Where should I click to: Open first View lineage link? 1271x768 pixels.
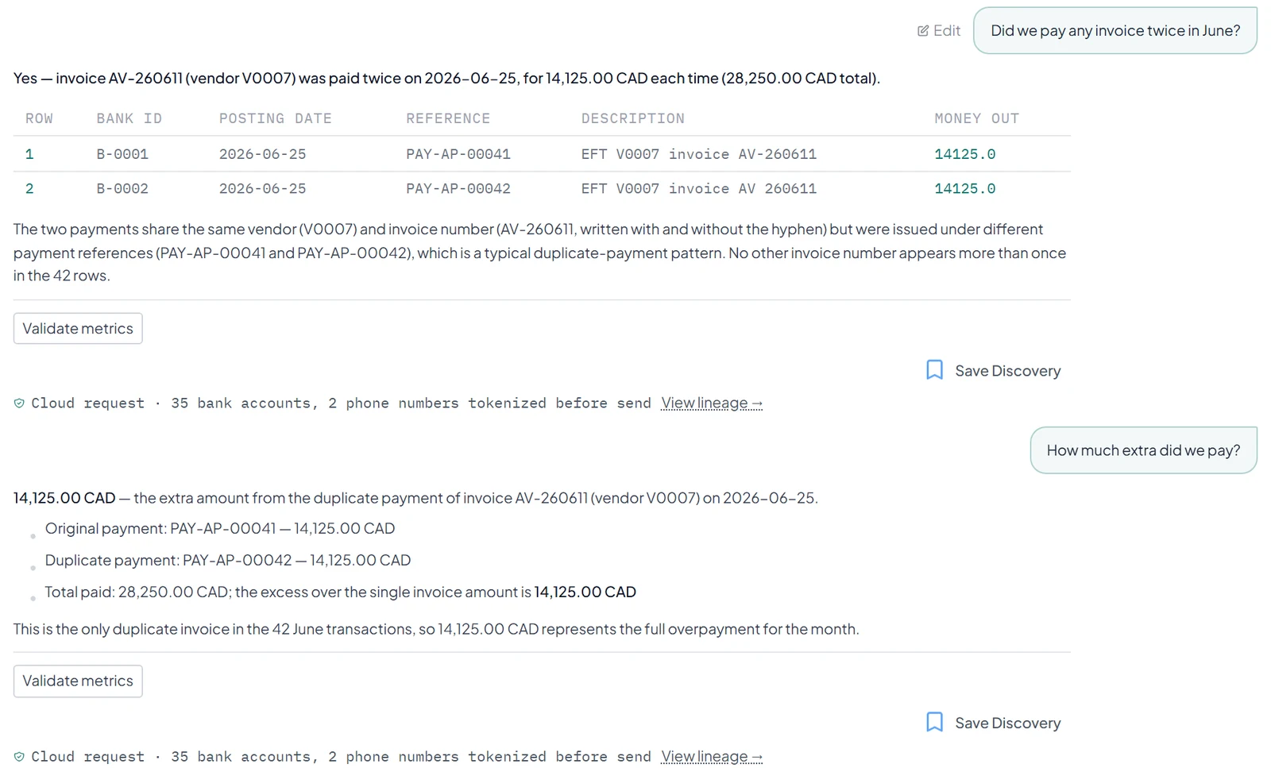pyautogui.click(x=712, y=403)
